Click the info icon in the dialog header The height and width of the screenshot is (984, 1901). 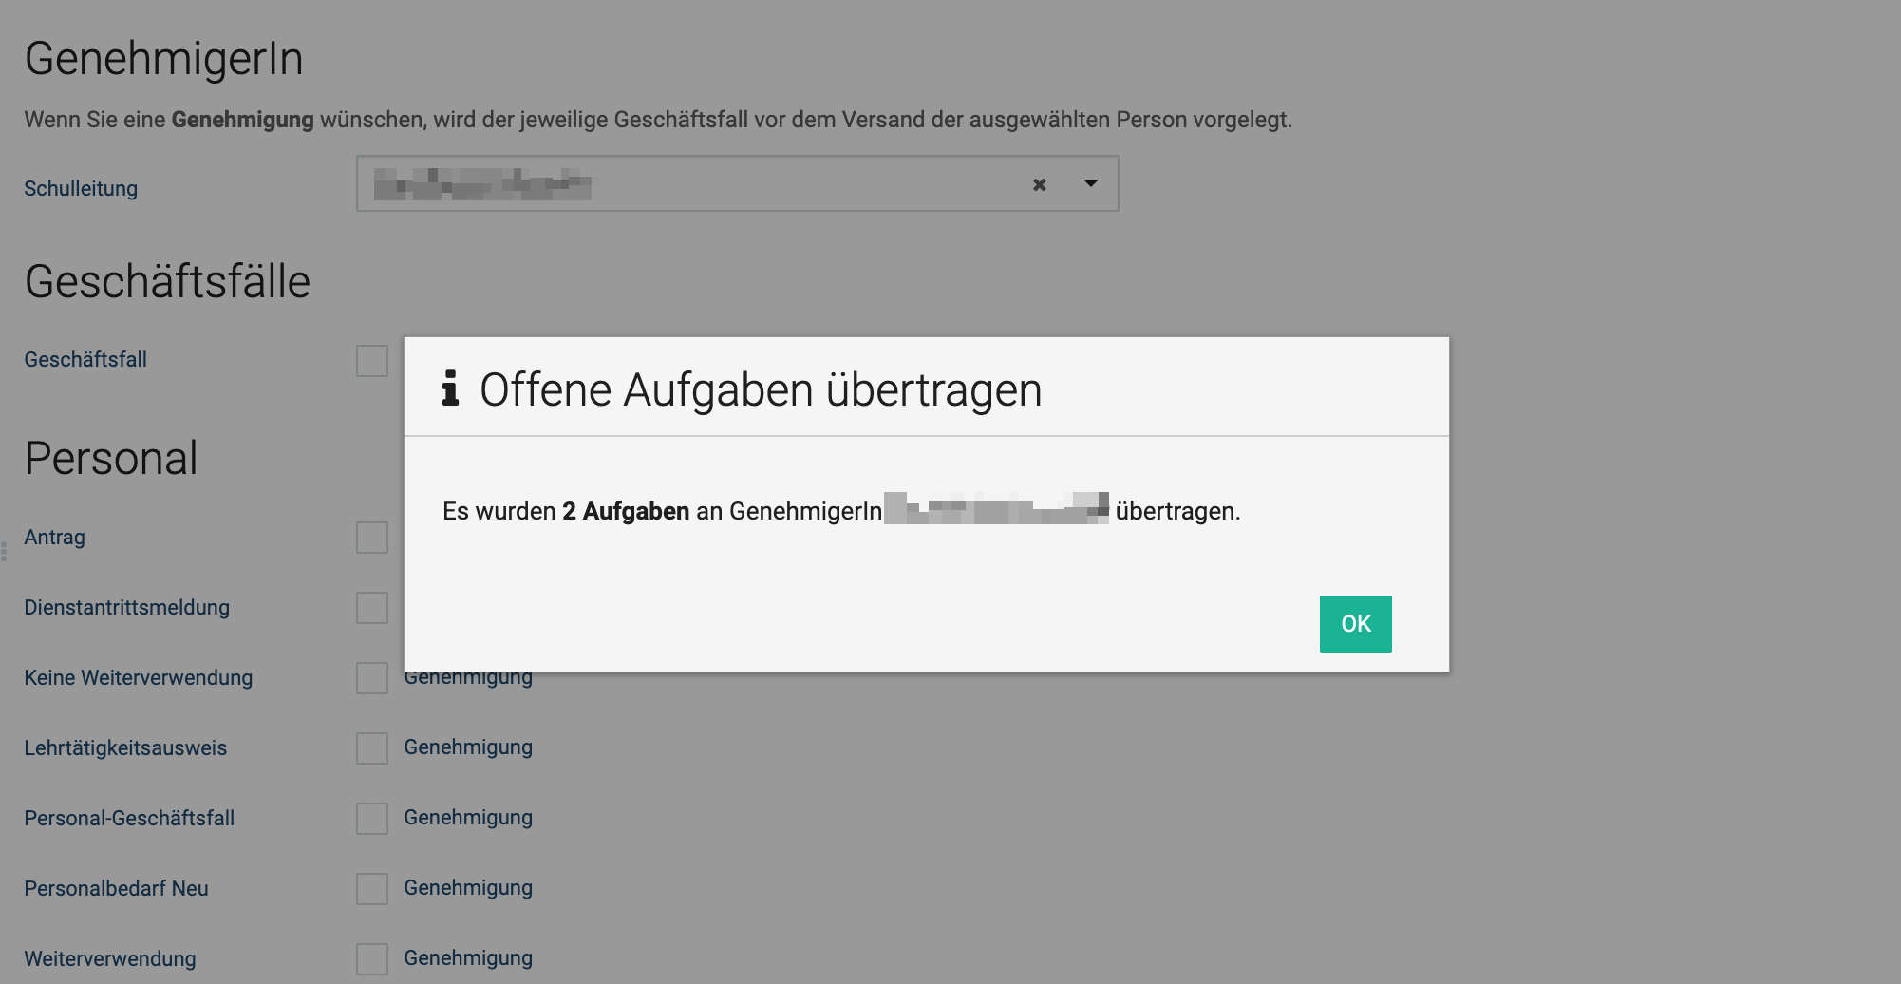point(450,388)
